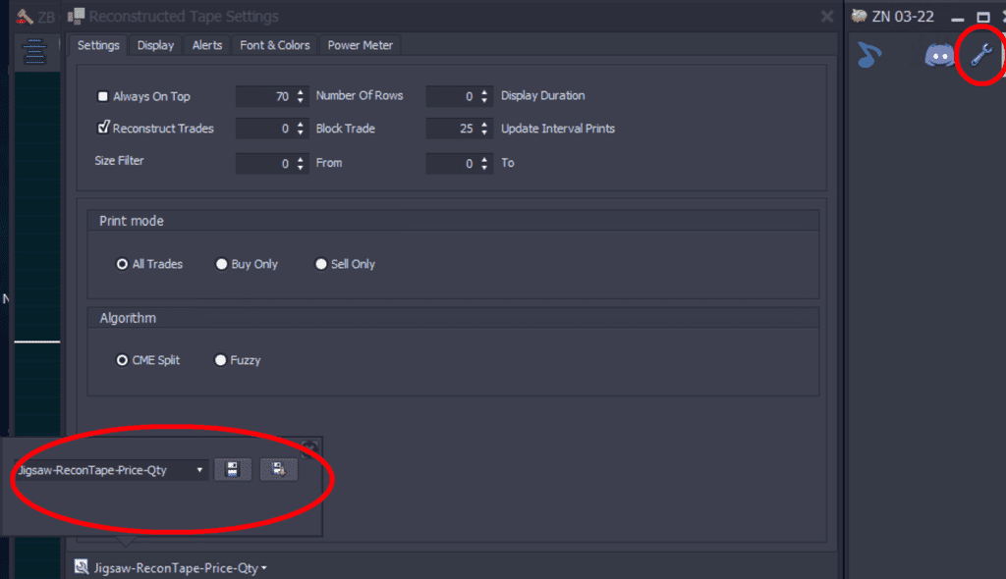This screenshot has width=1006, height=579.
Task: Click the horizontal lines icon in ZB window
Action: click(x=34, y=51)
